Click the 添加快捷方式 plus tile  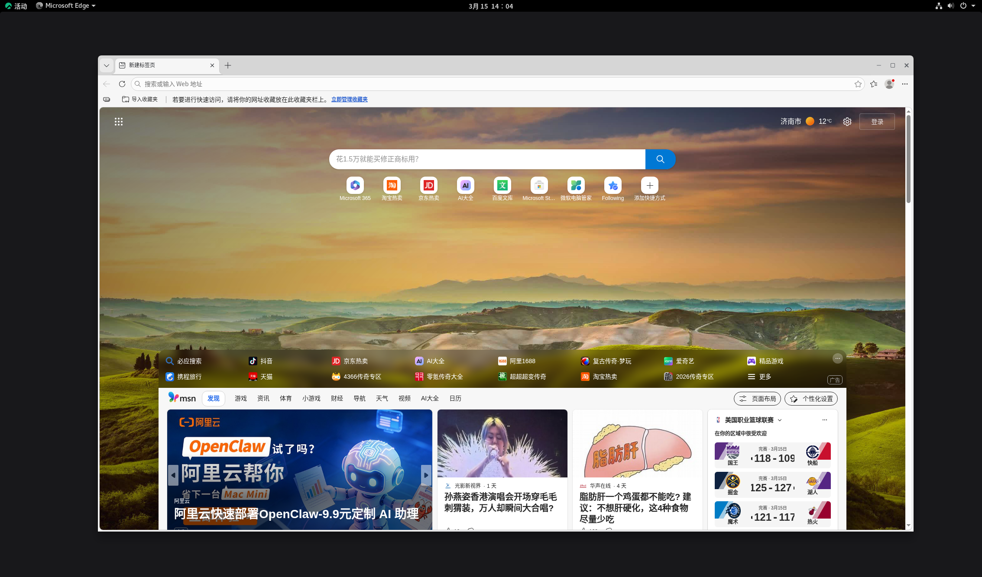pyautogui.click(x=649, y=186)
